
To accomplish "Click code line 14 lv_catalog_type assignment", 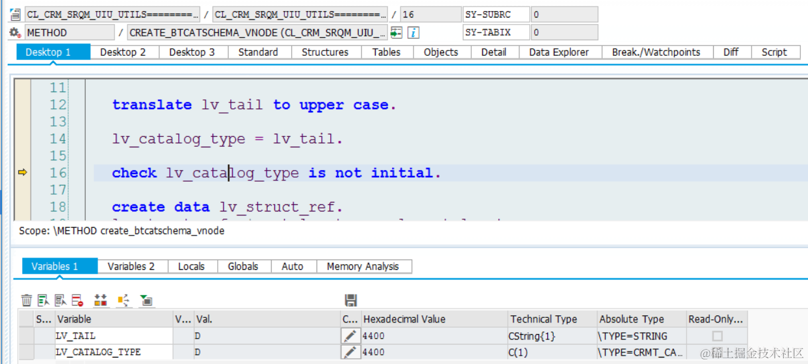I will (227, 139).
